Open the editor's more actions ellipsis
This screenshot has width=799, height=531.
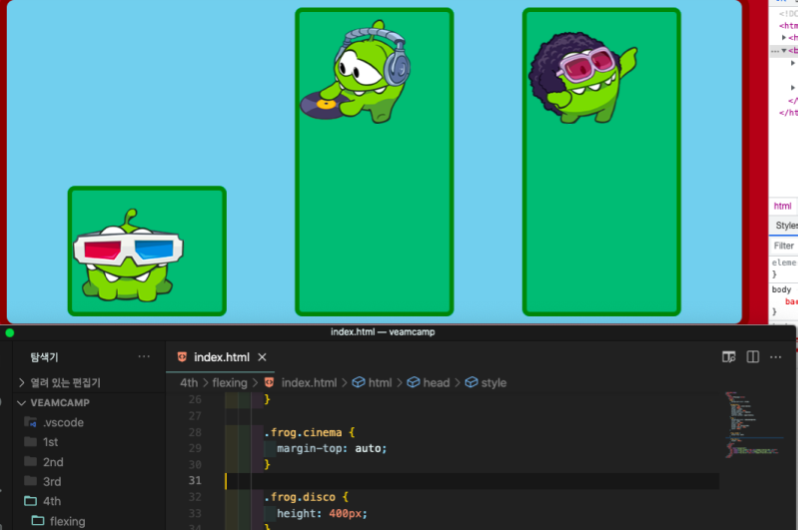click(776, 357)
